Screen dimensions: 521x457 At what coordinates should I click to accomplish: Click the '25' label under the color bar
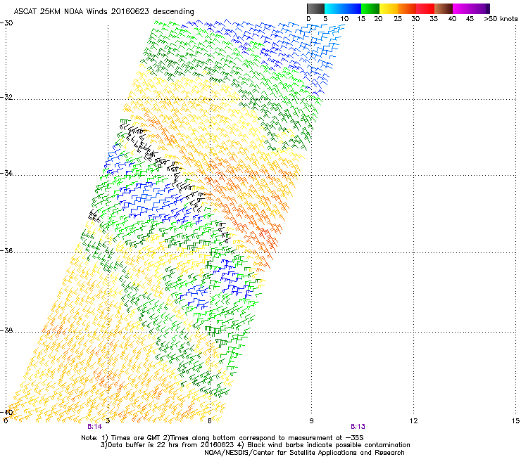coord(398,19)
